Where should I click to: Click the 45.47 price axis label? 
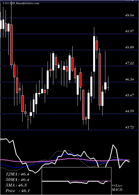coord(130,95)
